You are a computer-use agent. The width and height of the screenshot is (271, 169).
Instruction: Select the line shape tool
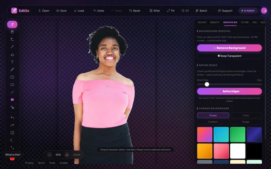pos(12,92)
